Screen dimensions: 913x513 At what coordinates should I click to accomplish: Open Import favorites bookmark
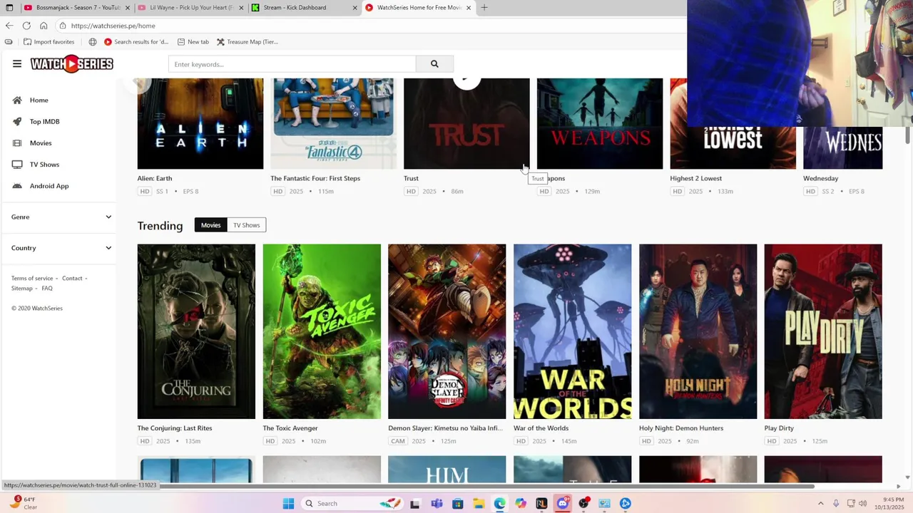49,42
